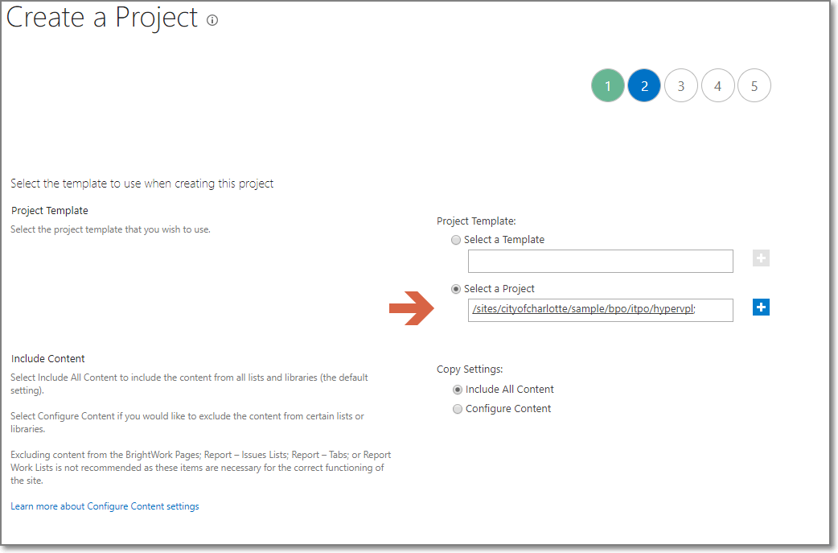The height and width of the screenshot is (553, 838).
Task: Click the blue plus button next to project path
Action: pos(761,307)
